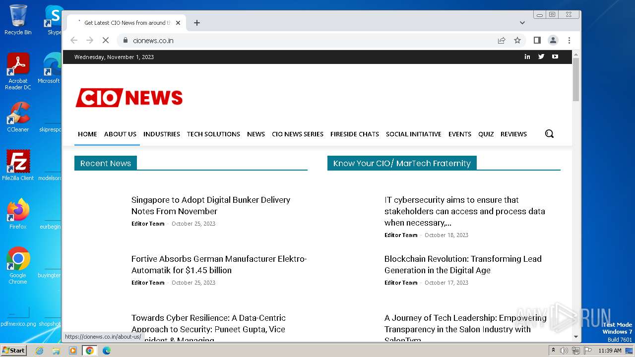
Task: Open Acrobat Reader DC desktop shortcut
Action: click(x=18, y=71)
